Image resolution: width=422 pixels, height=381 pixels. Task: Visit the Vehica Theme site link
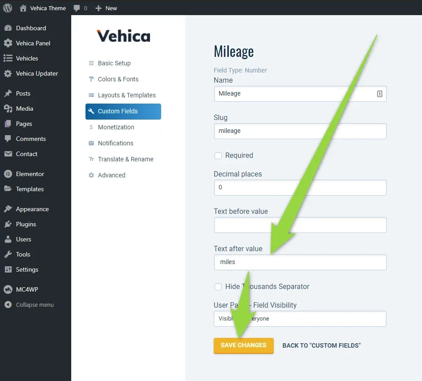pyautogui.click(x=48, y=8)
